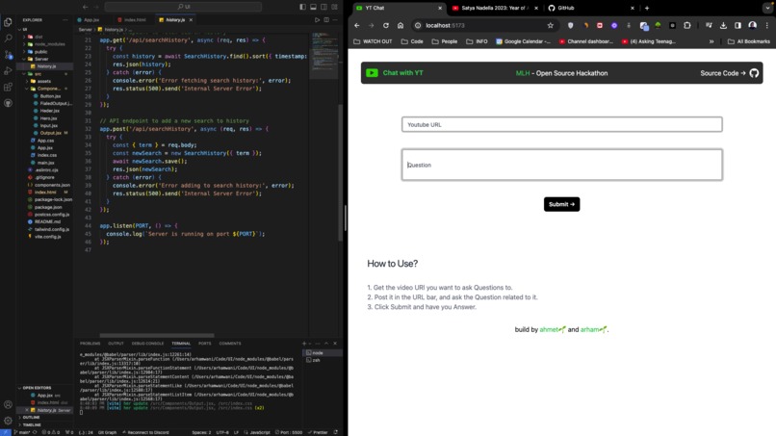
Task: Click the Question text area
Action: [561, 165]
